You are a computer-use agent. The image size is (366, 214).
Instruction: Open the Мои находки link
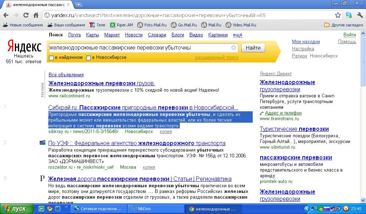[306, 42]
